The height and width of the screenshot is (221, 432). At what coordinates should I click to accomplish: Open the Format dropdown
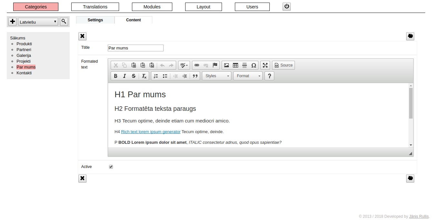[x=248, y=76]
